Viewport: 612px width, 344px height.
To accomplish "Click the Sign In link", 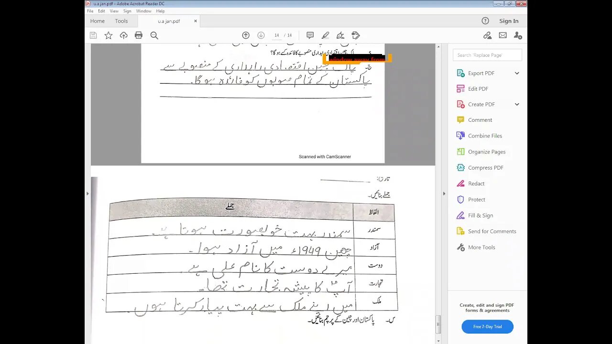I will [x=509, y=21].
